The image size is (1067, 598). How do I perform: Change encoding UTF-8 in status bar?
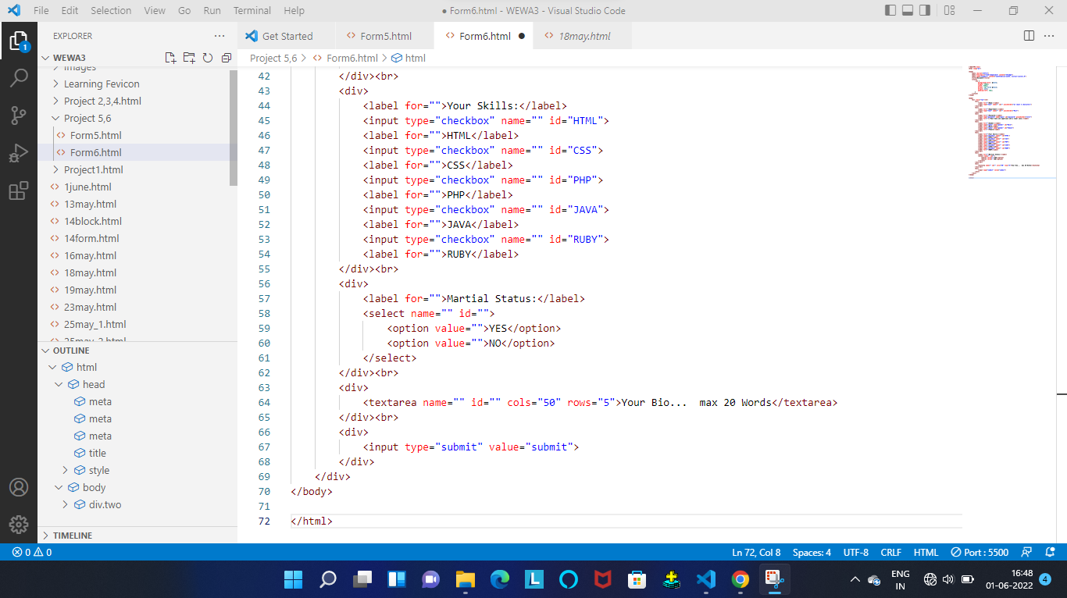[856, 552]
